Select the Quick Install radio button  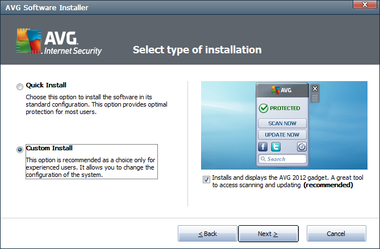point(20,86)
